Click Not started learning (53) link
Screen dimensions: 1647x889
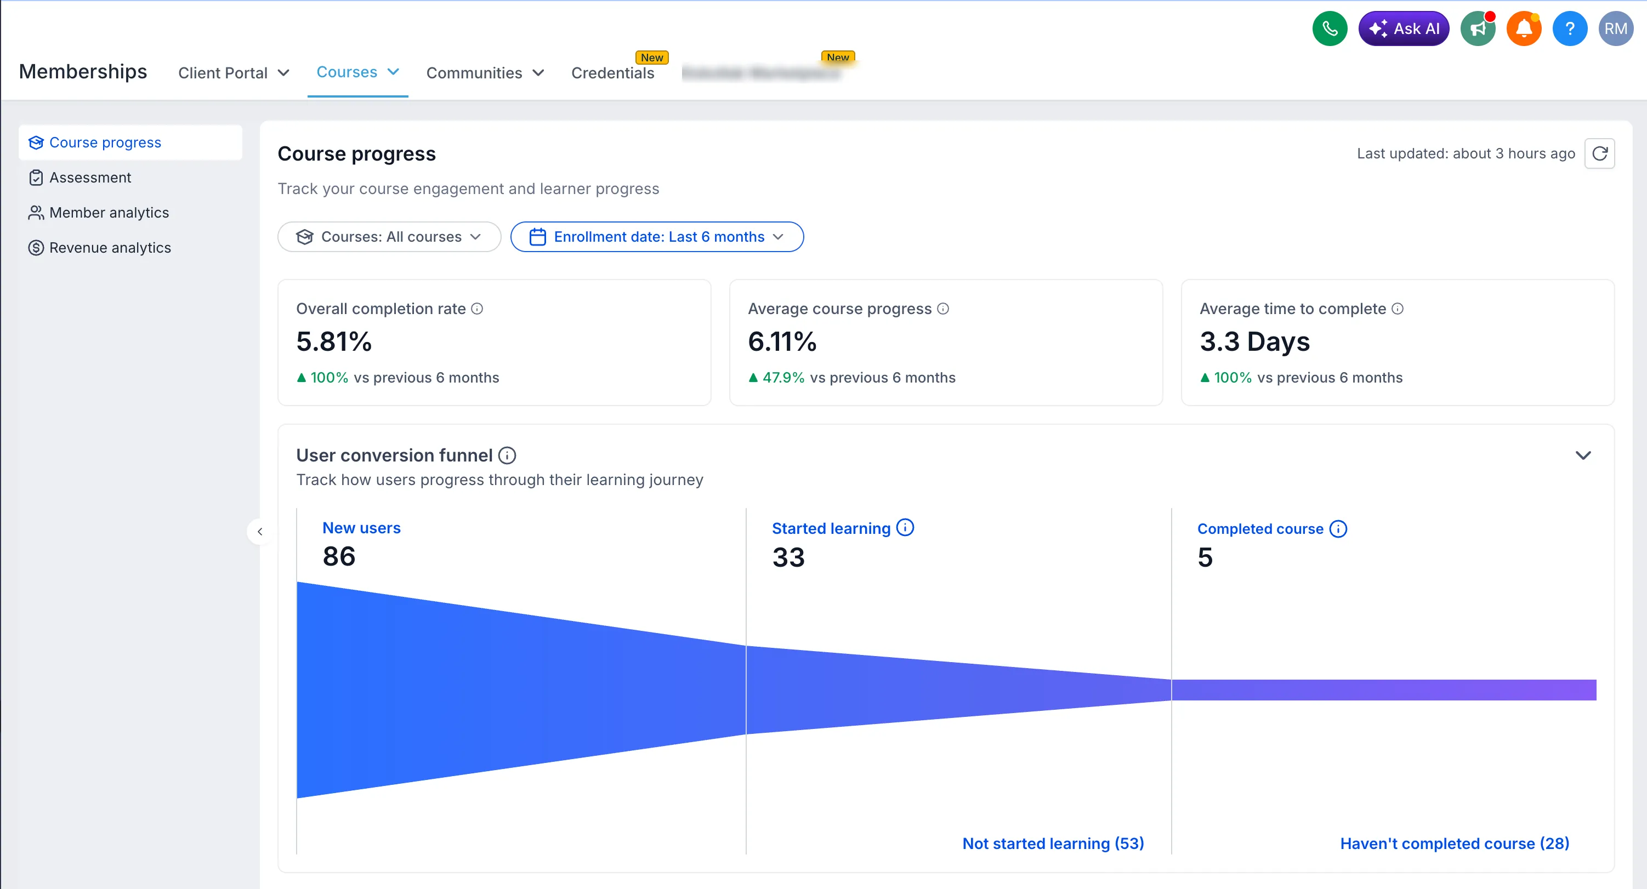click(1053, 844)
